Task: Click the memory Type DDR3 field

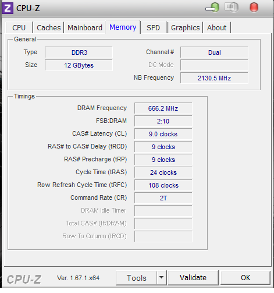Action: tap(79, 52)
